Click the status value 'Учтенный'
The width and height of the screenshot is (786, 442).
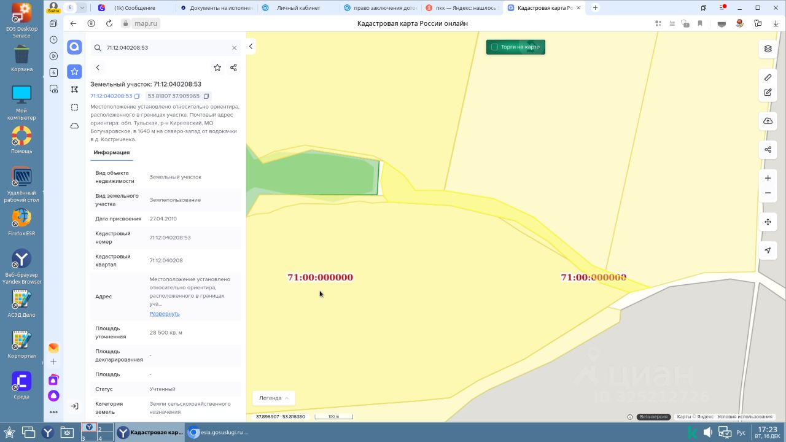pyautogui.click(x=162, y=389)
